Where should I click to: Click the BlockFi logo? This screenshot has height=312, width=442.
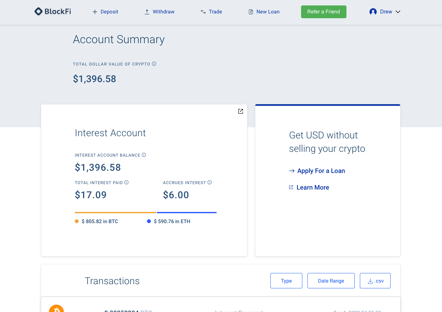53,12
